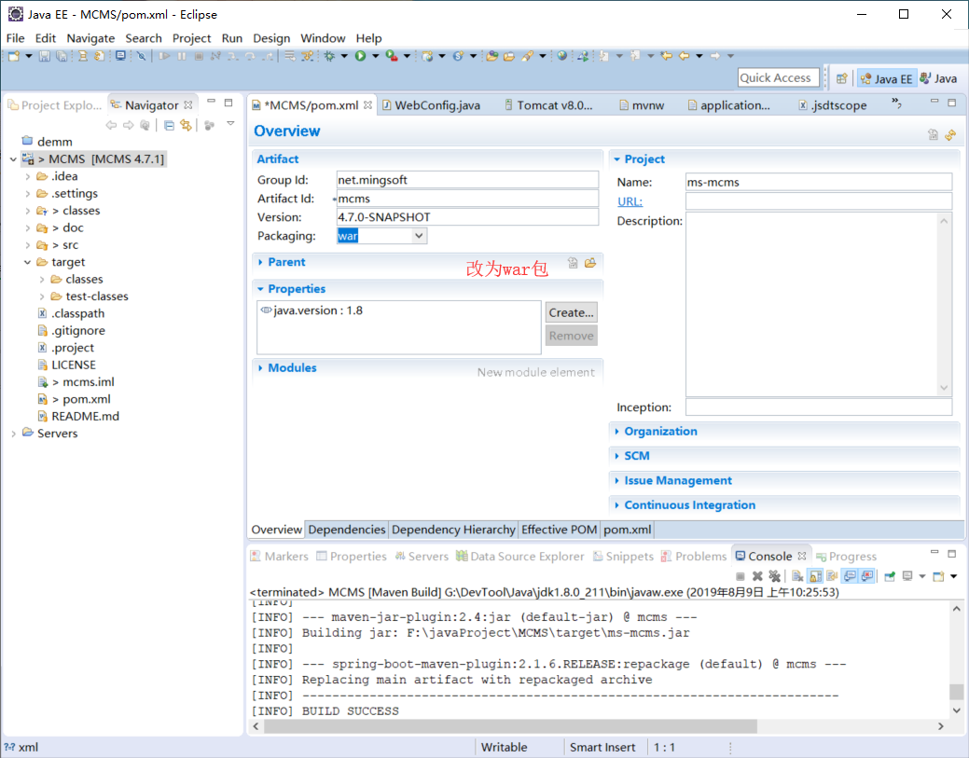
Task: Save the pom.xml with the Save icon
Action: 45,56
